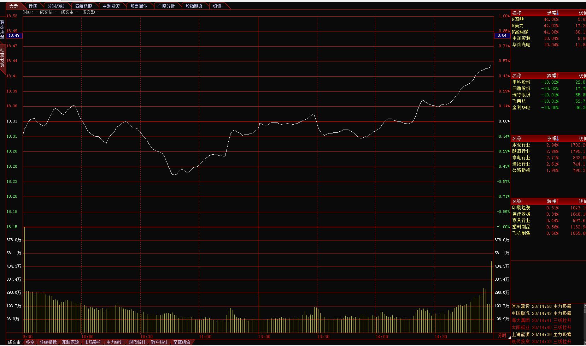Show the 散户统计 indicator tab
The image size is (586, 346).
point(160,342)
